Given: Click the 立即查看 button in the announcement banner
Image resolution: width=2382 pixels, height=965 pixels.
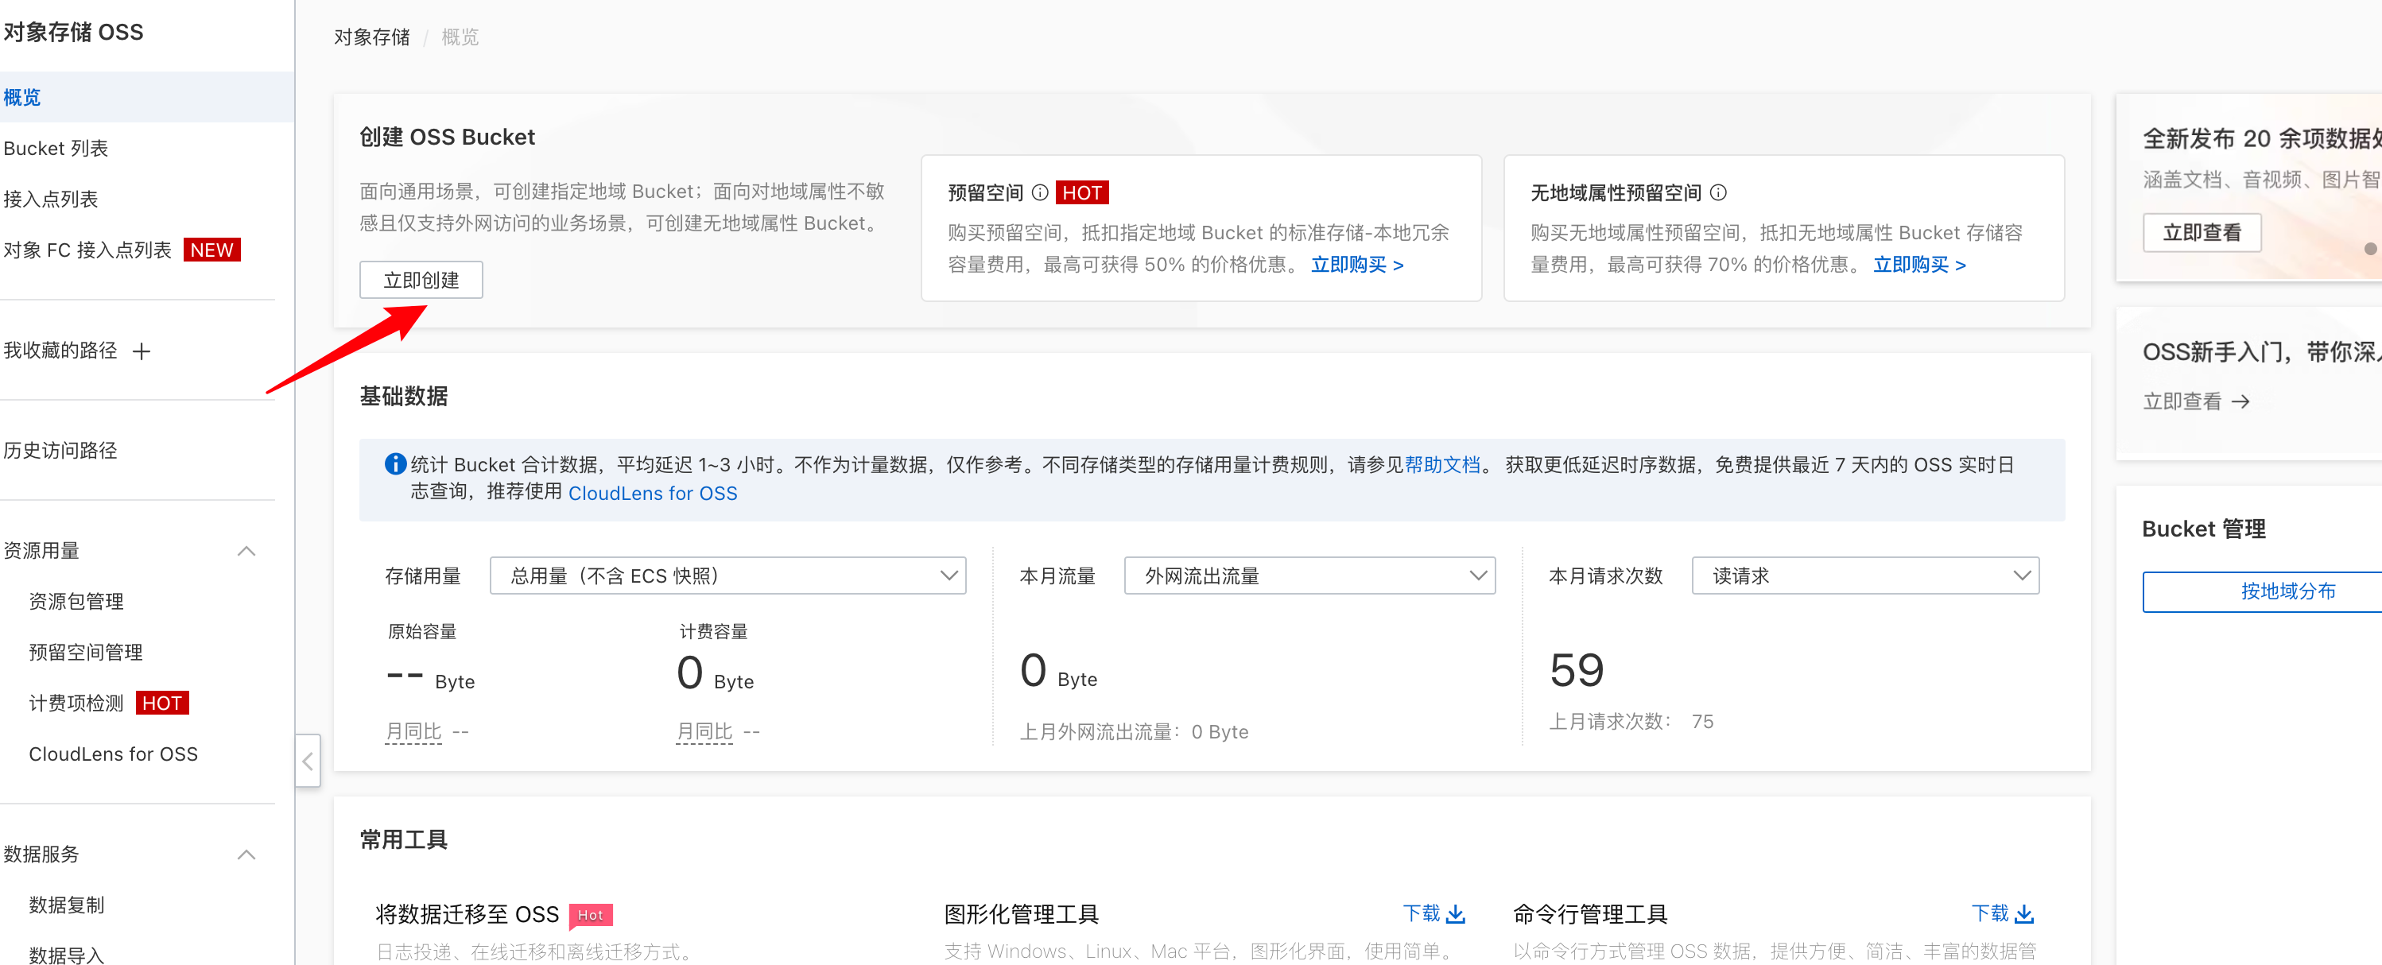Looking at the screenshot, I should [x=2202, y=232].
